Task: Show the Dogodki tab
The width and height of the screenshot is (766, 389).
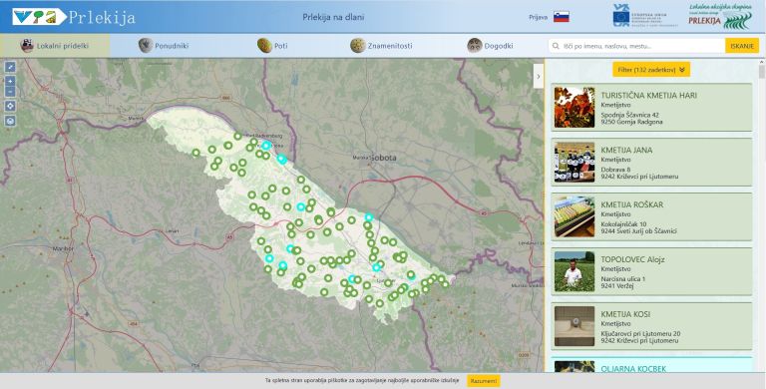Action: coord(491,46)
